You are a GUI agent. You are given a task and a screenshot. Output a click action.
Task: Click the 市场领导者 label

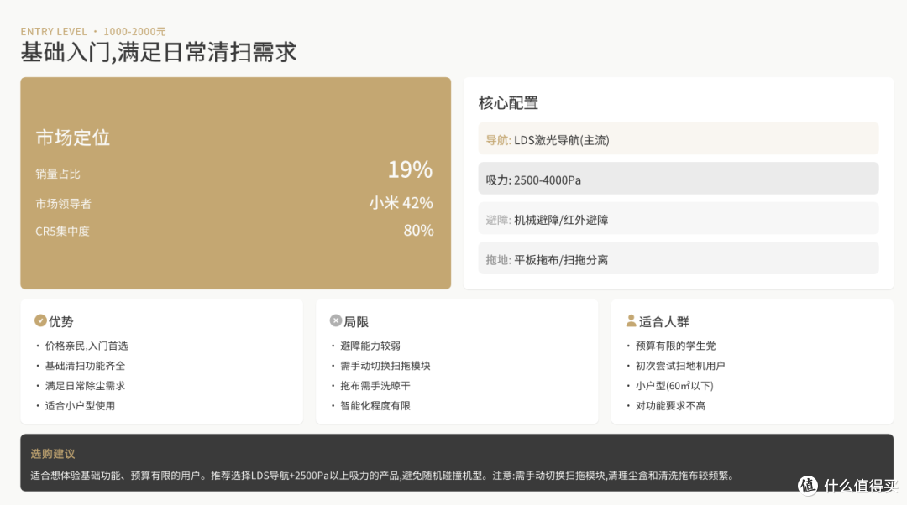(x=63, y=204)
